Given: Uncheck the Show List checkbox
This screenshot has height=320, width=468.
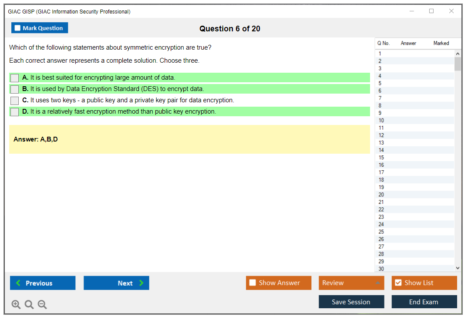Looking at the screenshot, I should click(398, 283).
